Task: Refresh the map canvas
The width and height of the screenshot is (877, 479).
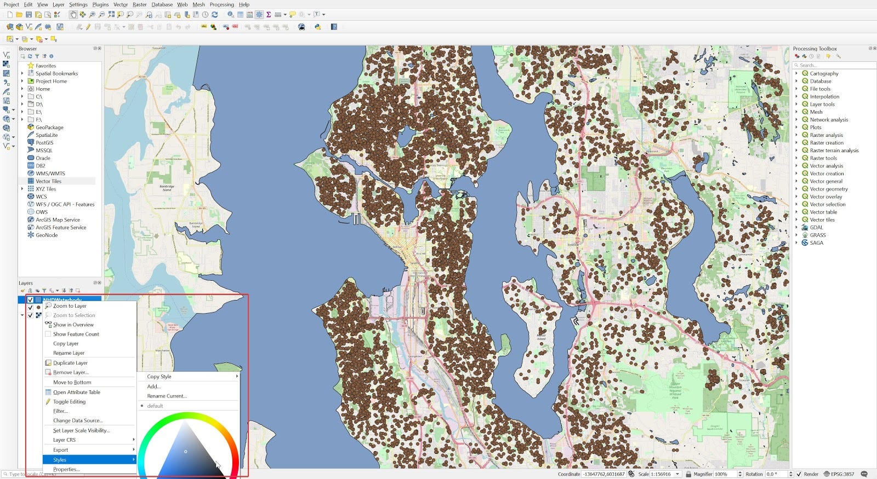Action: (x=215, y=15)
